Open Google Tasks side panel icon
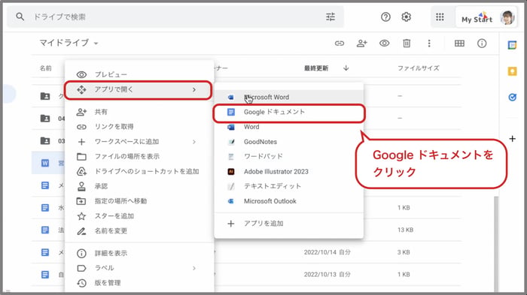 click(512, 98)
